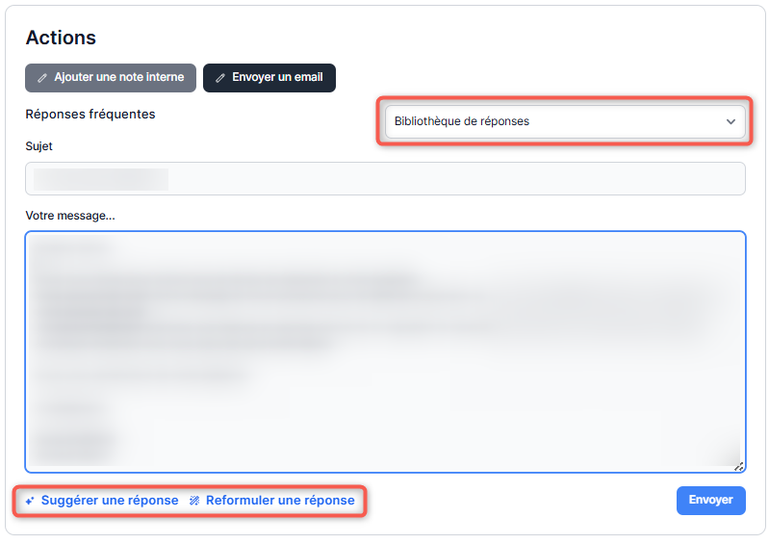Viewport: 769px width, 544px height.
Task: Click the magic wand icon before Reformuler une réponse
Action: click(x=194, y=502)
